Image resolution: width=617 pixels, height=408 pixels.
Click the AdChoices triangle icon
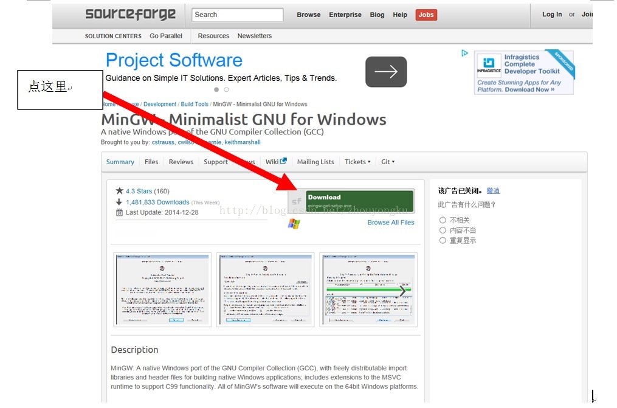click(x=464, y=53)
